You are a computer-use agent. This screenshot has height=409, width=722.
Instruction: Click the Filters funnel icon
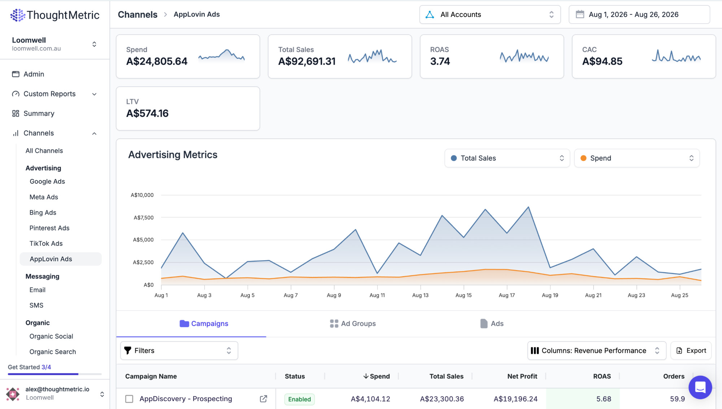127,351
